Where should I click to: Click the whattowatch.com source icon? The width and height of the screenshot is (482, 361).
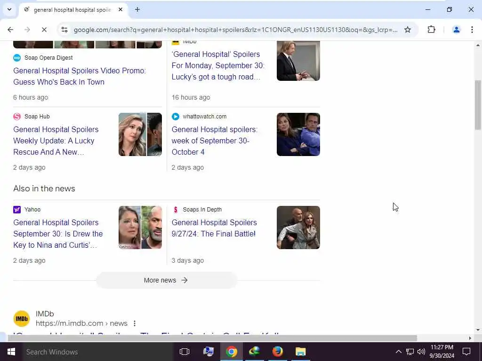click(176, 117)
